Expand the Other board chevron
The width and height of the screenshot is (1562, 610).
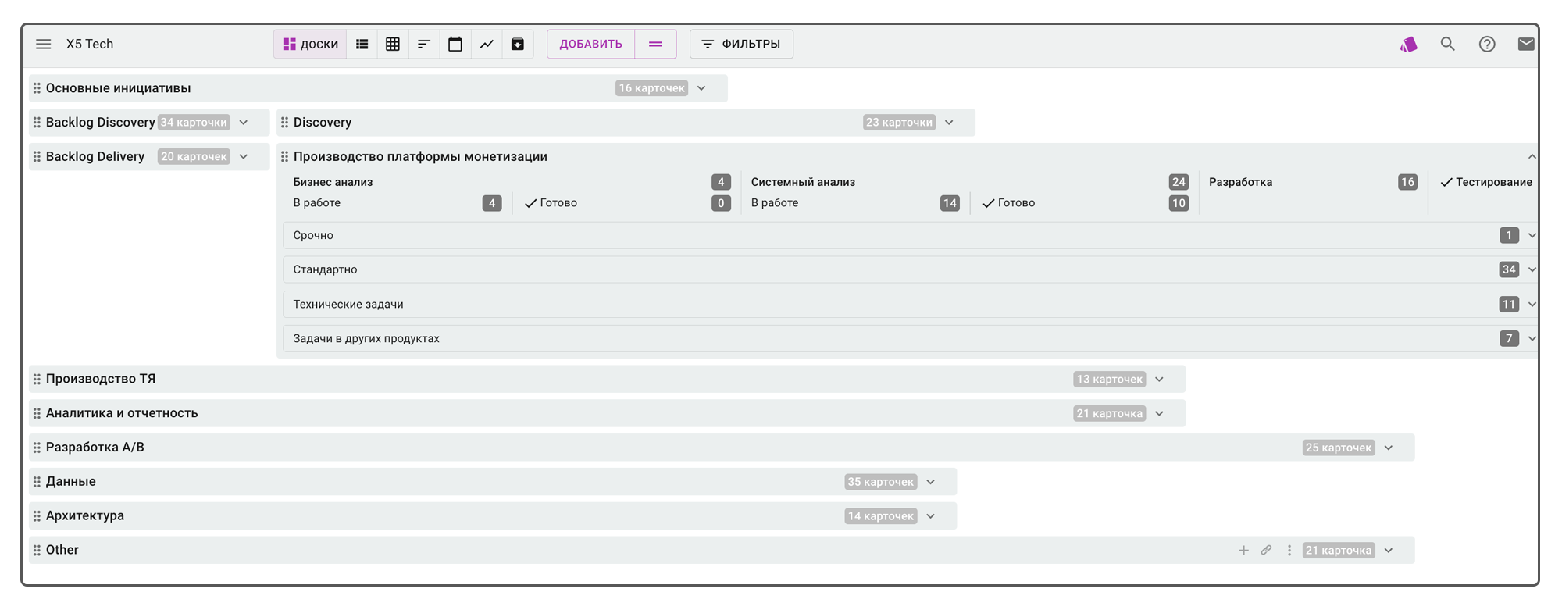point(1389,551)
